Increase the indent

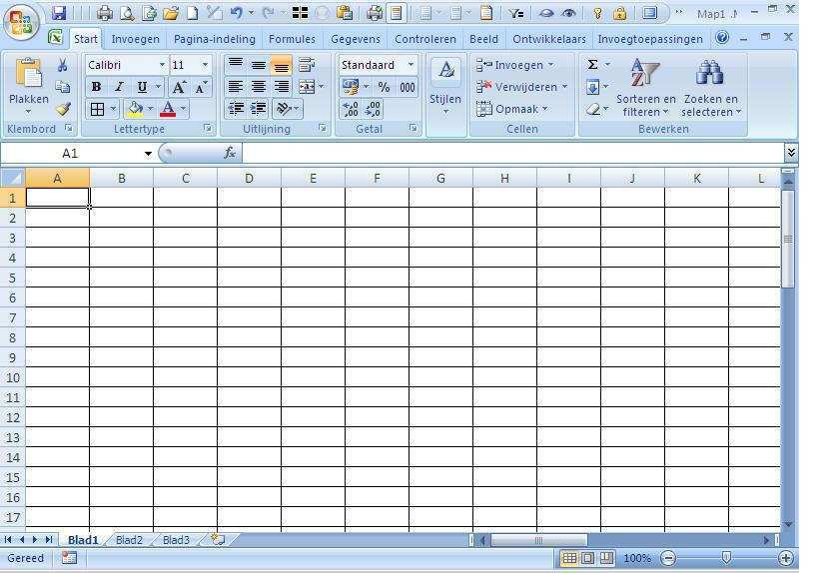tap(259, 109)
